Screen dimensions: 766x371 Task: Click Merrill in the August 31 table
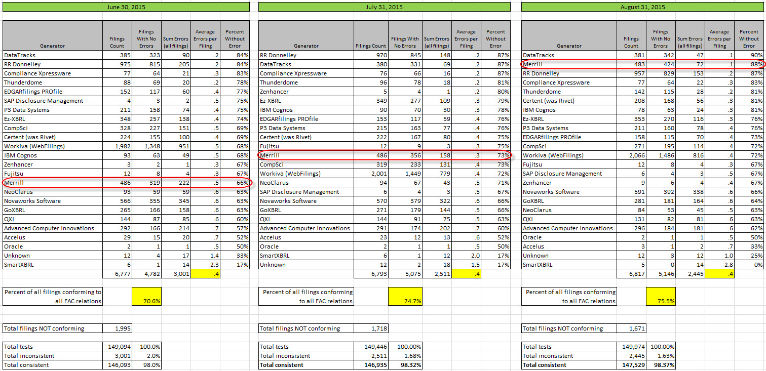(532, 64)
